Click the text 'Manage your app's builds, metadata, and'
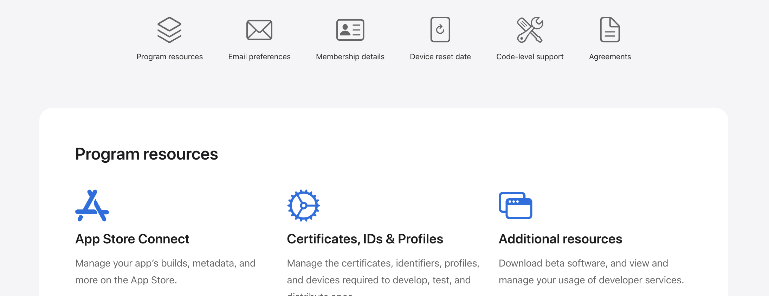The image size is (769, 296). 166,263
